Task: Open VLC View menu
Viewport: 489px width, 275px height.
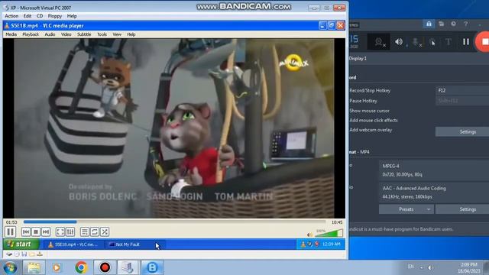Action: point(117,34)
